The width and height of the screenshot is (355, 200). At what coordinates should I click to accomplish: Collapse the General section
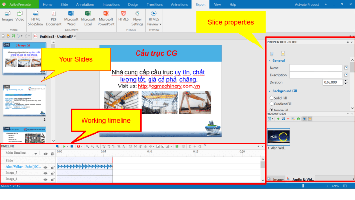(270, 61)
